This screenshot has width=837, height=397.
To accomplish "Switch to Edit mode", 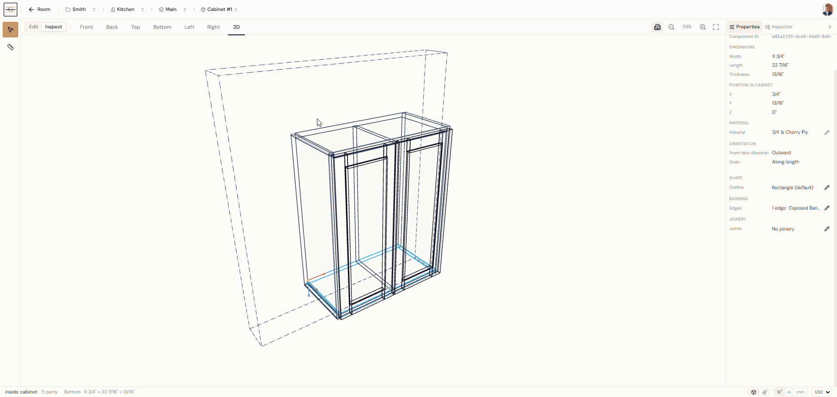I will pyautogui.click(x=34, y=27).
